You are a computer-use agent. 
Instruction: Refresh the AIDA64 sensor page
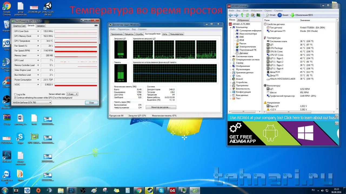coord(247,15)
